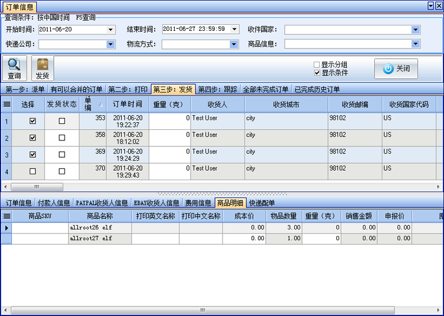Click the row pointer arrow for allroot26 elf
Viewport: 444px width, 316px height.
coord(7,228)
